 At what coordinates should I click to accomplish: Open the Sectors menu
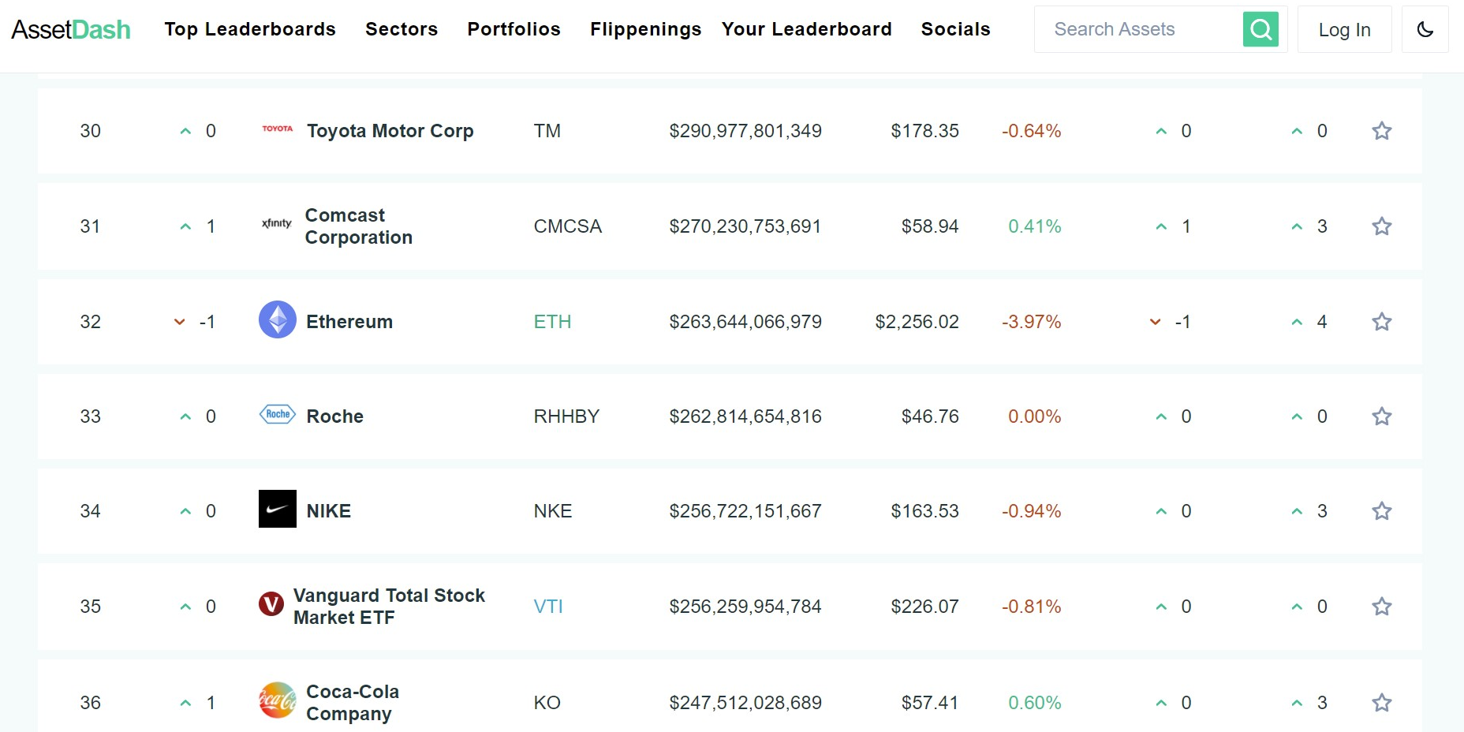point(401,29)
